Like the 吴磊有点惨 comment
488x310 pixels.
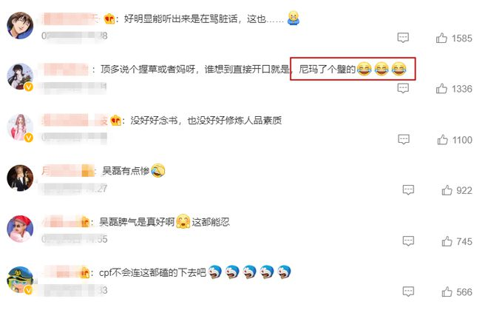click(x=447, y=190)
